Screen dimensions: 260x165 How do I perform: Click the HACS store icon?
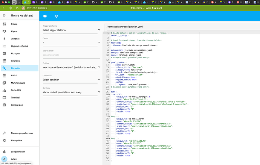[x=4, y=76]
